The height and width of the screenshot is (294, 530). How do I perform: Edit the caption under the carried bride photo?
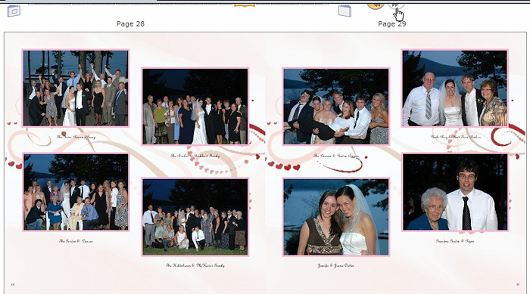coord(336,156)
